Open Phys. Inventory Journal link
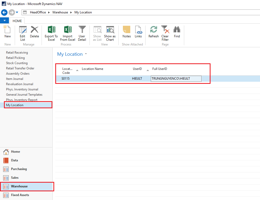 22,89
